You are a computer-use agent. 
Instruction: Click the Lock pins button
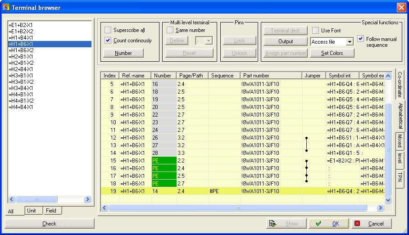tap(240, 41)
